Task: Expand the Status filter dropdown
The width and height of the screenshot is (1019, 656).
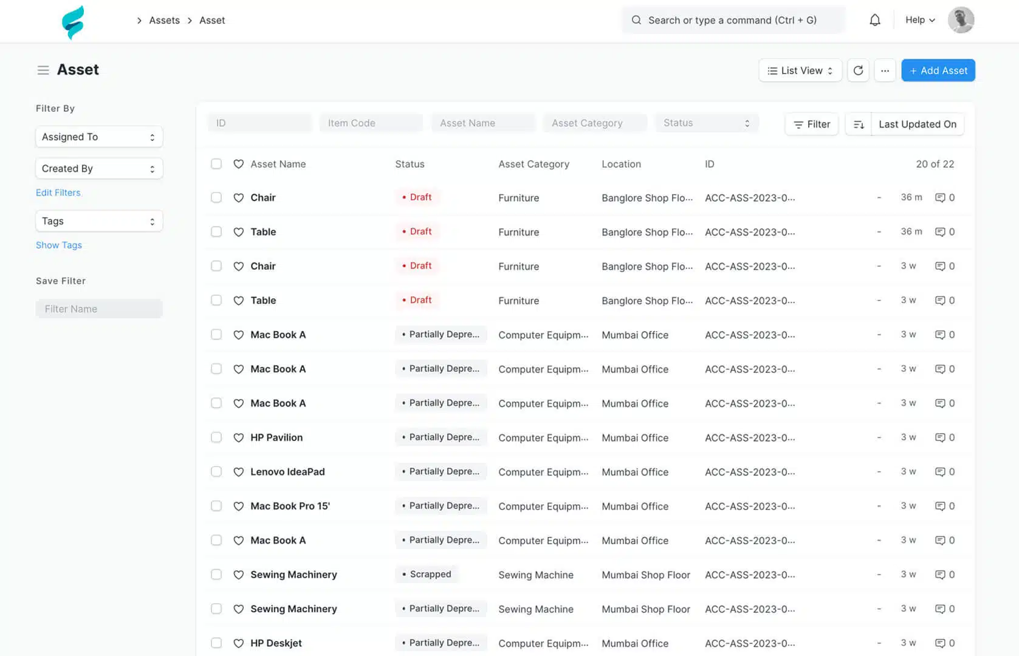Action: pos(706,123)
